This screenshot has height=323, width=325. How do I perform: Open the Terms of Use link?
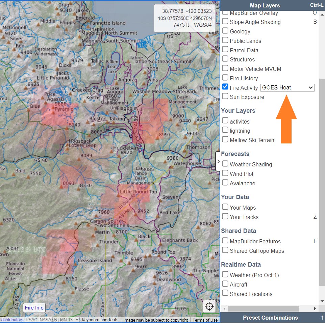(x=205, y=320)
